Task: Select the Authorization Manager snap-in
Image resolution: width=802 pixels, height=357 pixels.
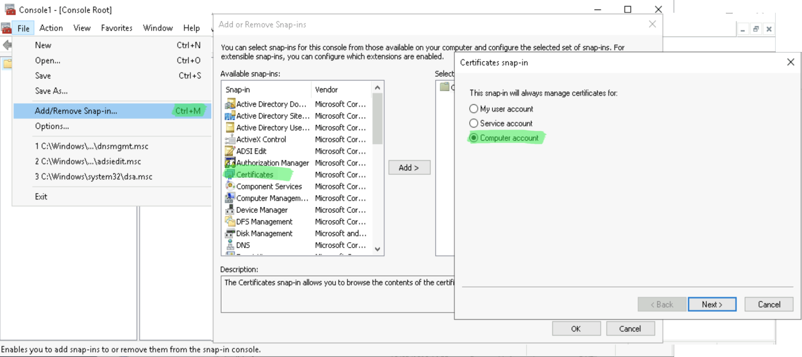Action: coord(273,163)
